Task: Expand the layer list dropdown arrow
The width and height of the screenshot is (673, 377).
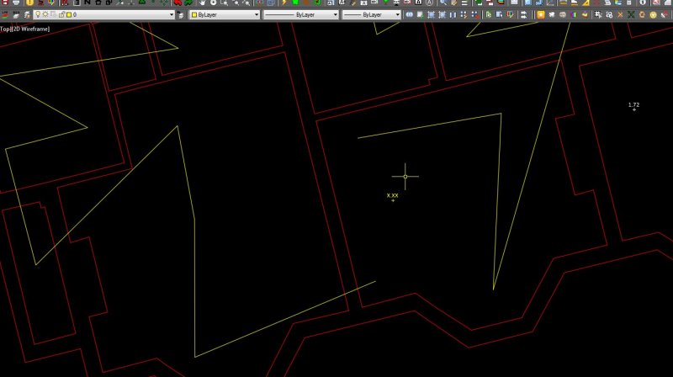Action: coord(172,14)
